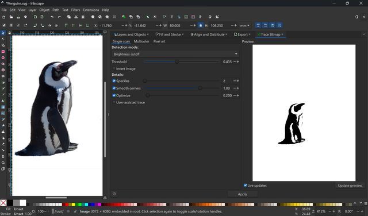
Task: Redo the last undone action
Action: [x=59, y=17]
